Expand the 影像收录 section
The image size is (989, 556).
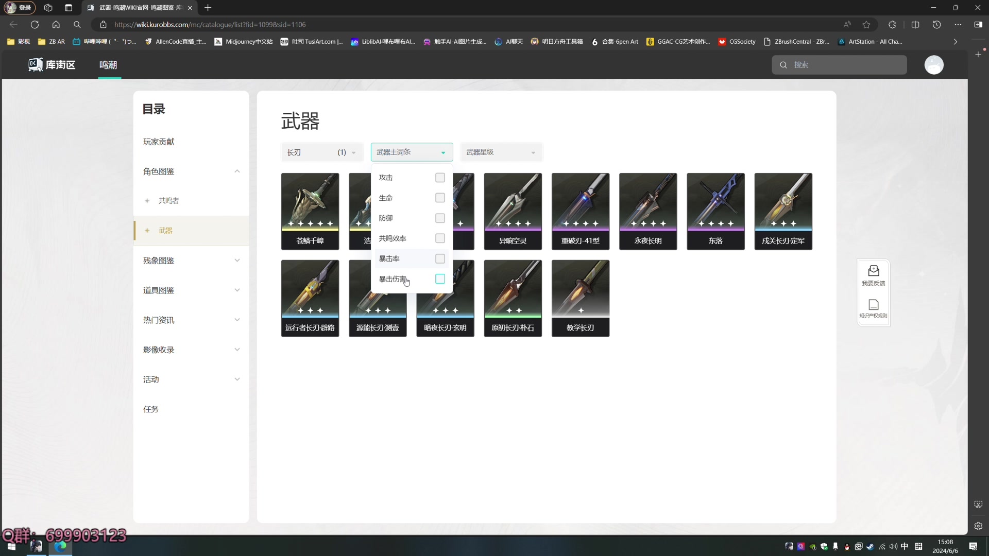tap(237, 350)
